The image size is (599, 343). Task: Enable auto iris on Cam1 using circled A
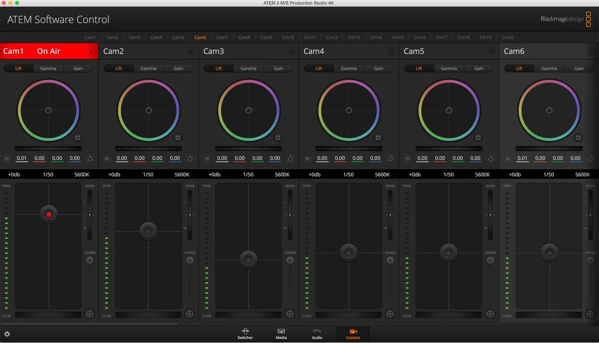tap(90, 314)
